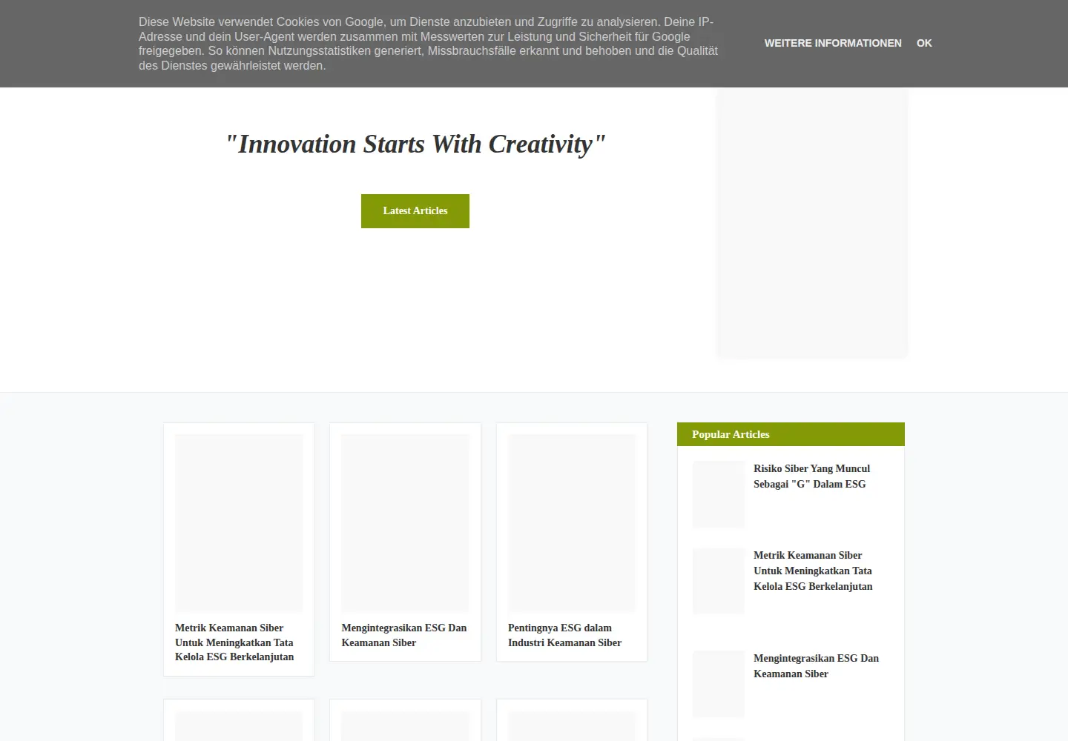
Task: Click thumbnail above Mengintegrasikan ESG grid card
Action: pos(405,523)
